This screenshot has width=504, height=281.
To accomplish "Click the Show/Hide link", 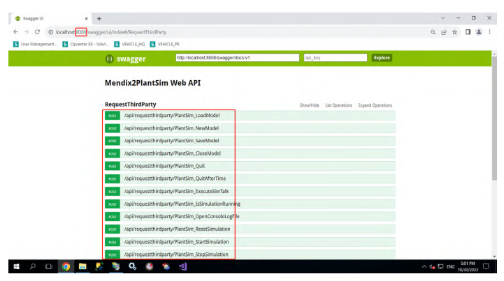I will (309, 105).
